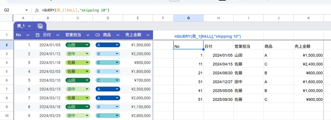This screenshot has height=120, width=331.
Task: Open product C chip in row 4
Action: tap(108, 62)
